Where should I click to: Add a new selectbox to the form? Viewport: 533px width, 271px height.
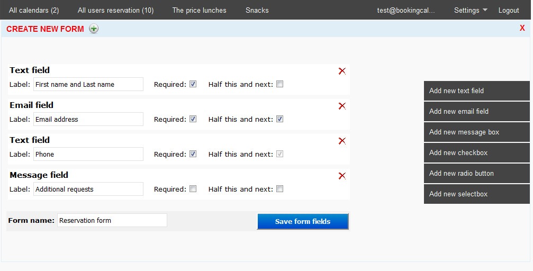pos(476,194)
